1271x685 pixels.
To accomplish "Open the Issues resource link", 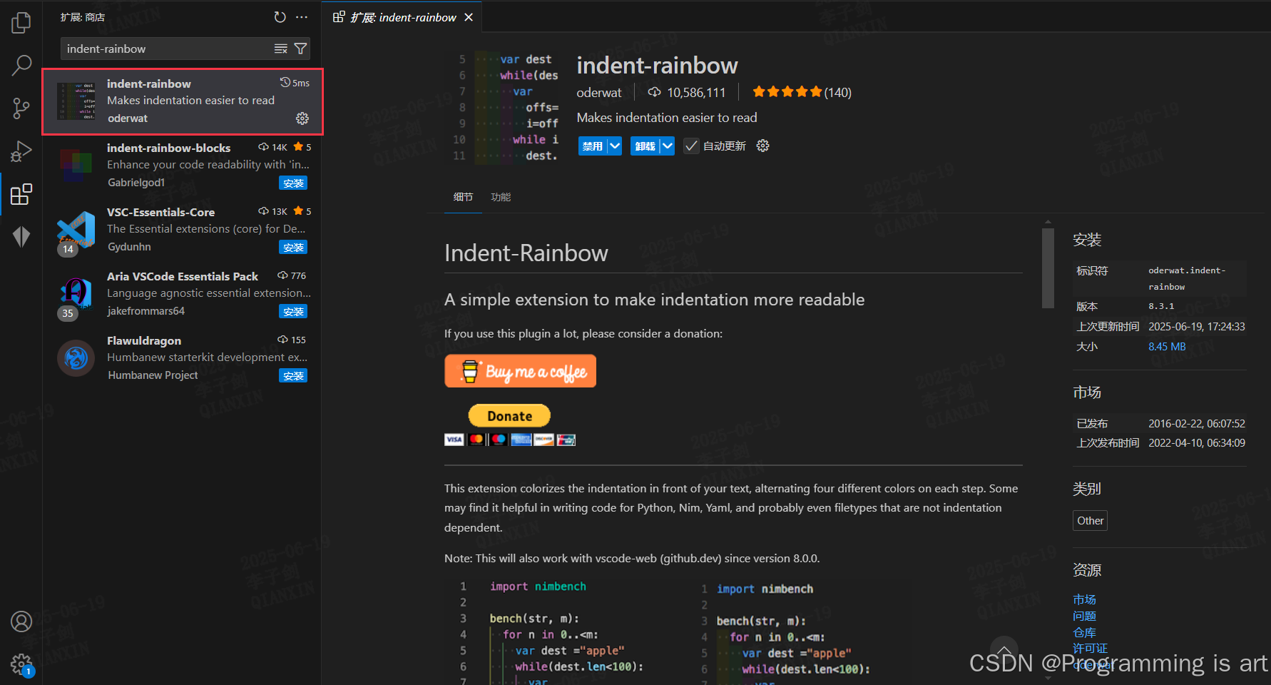I will 1084,616.
